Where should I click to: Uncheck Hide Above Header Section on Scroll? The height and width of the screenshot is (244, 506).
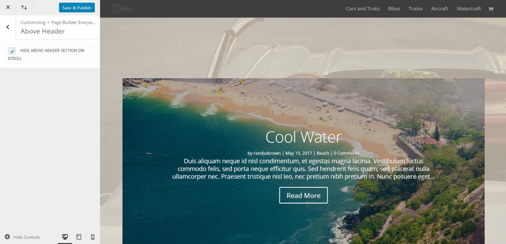click(12, 51)
